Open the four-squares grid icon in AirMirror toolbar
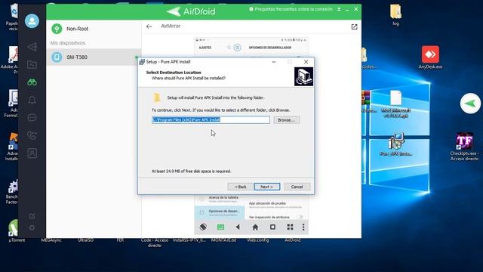This screenshot has width=483, height=272. pyautogui.click(x=290, y=227)
